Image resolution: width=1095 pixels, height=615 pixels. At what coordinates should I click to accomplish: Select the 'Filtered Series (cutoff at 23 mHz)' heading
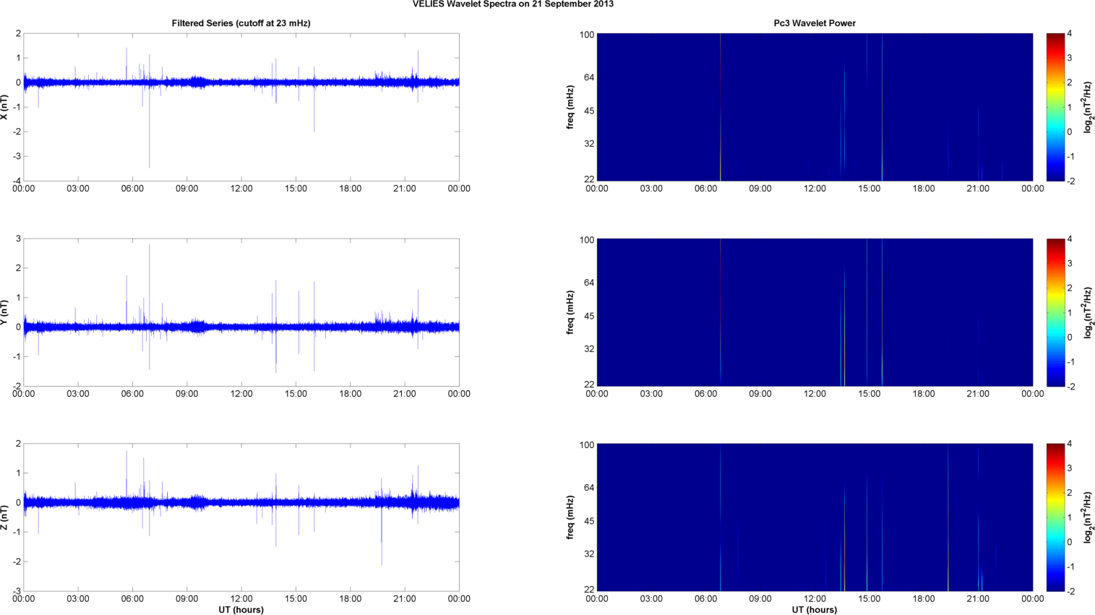pos(241,23)
